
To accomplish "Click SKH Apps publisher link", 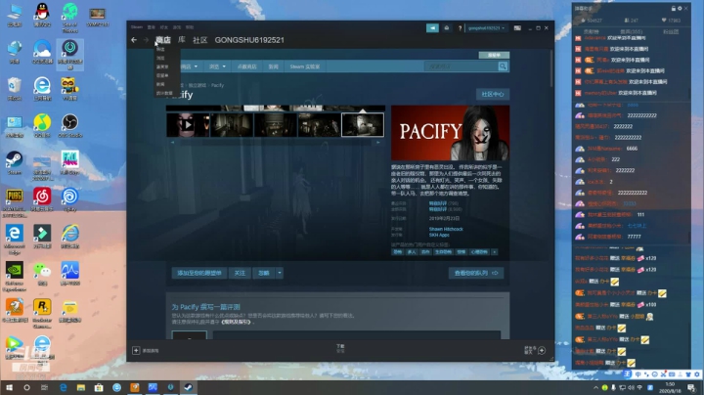I will tap(439, 235).
